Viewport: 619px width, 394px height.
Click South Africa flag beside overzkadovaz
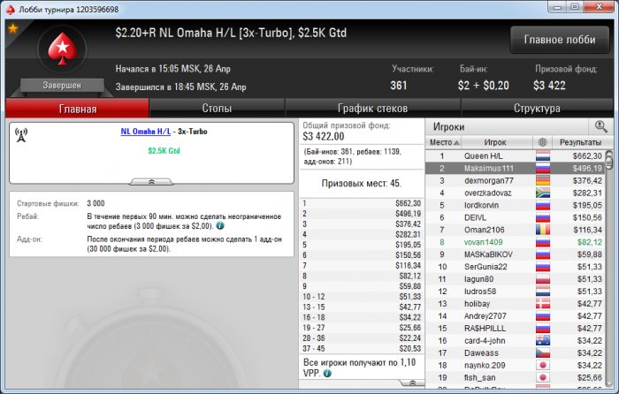tap(543, 193)
